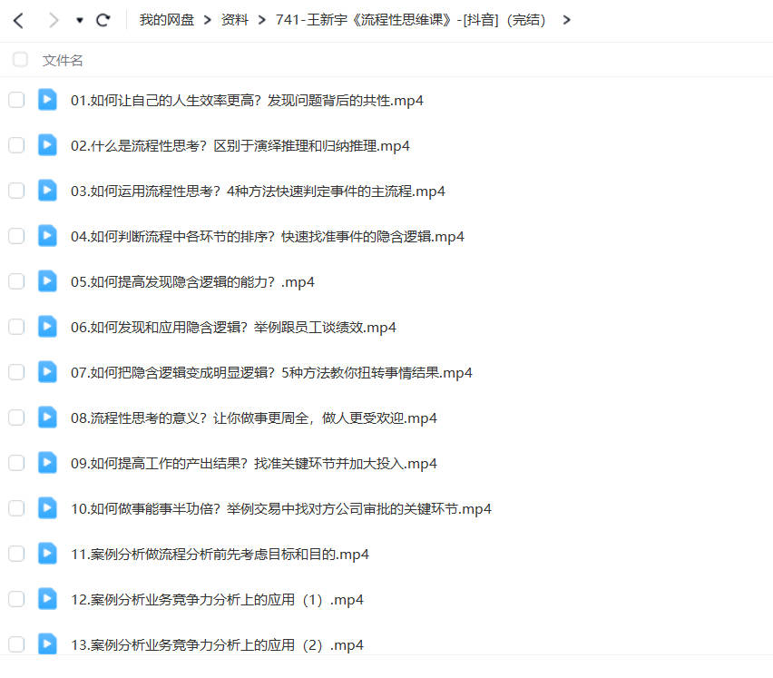This screenshot has height=678, width=773.
Task: Check the box for file 06.如何发现和应用隐含逻辑
Action: tap(16, 327)
